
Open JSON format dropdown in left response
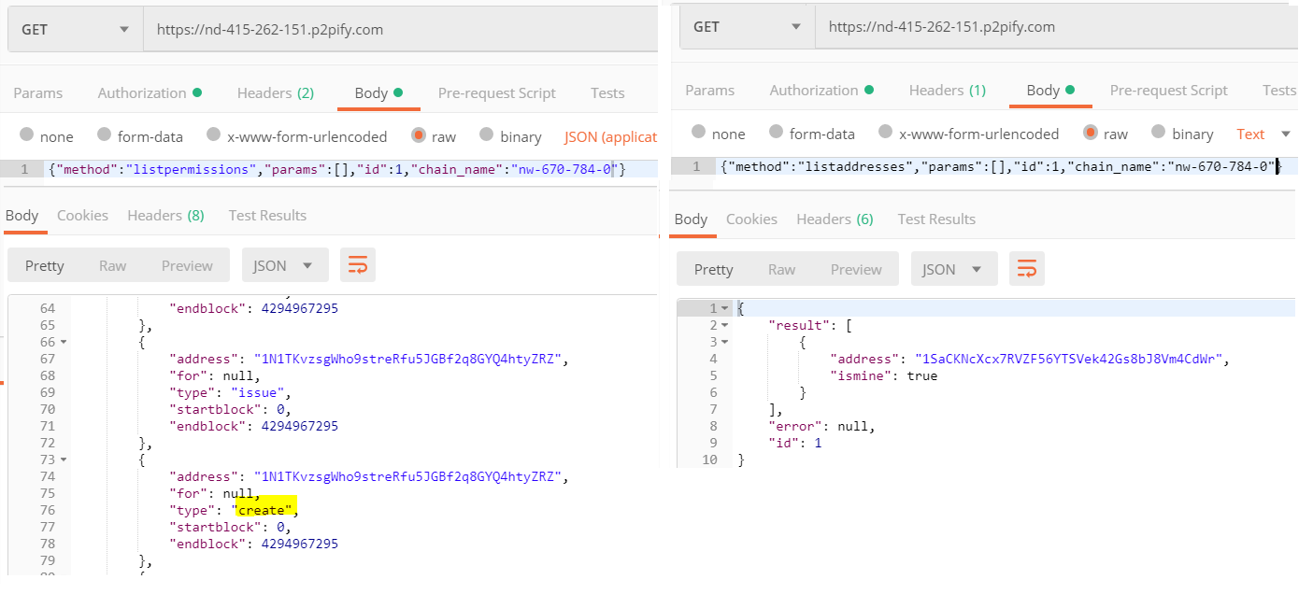click(285, 265)
